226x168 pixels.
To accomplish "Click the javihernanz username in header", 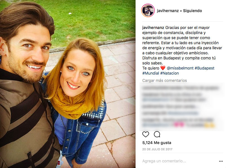I will (168, 11).
